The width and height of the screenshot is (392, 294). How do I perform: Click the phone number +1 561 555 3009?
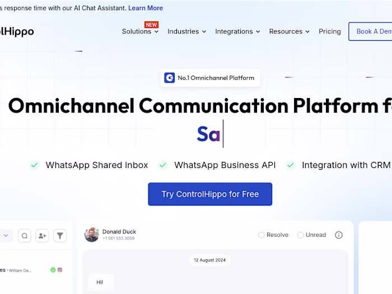(119, 239)
